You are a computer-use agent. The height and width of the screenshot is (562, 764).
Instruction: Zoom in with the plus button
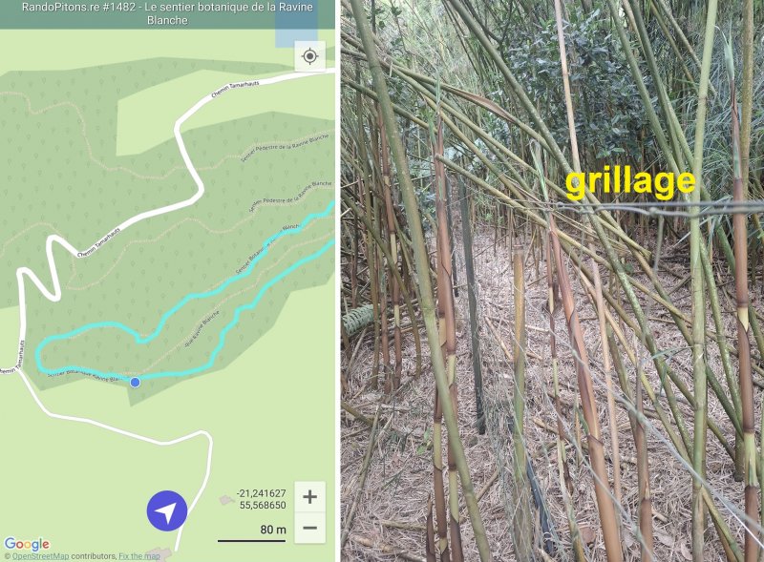pos(309,497)
